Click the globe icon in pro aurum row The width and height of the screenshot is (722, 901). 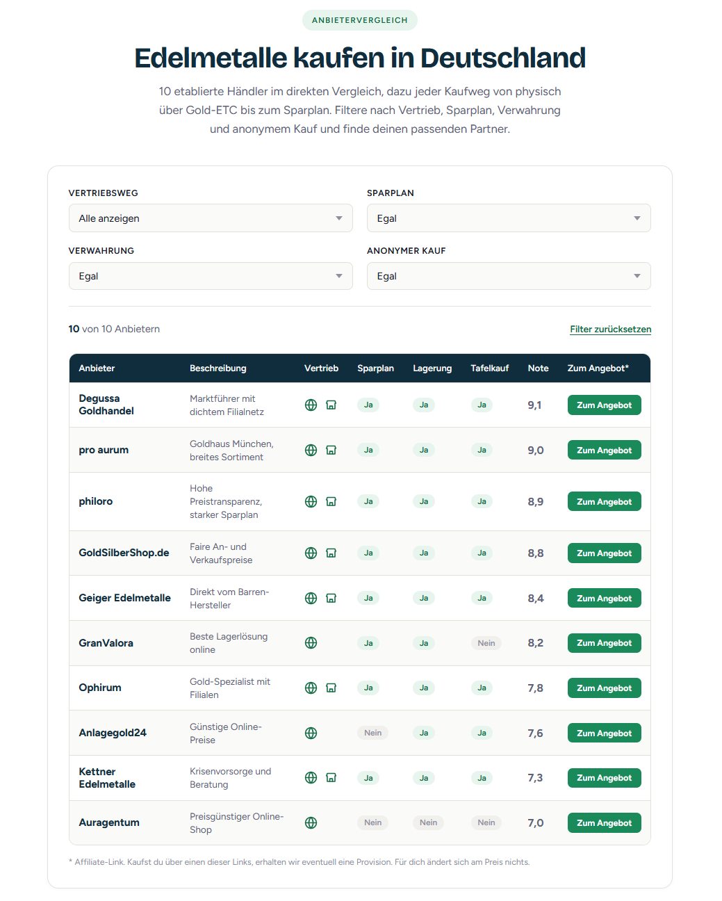(311, 450)
